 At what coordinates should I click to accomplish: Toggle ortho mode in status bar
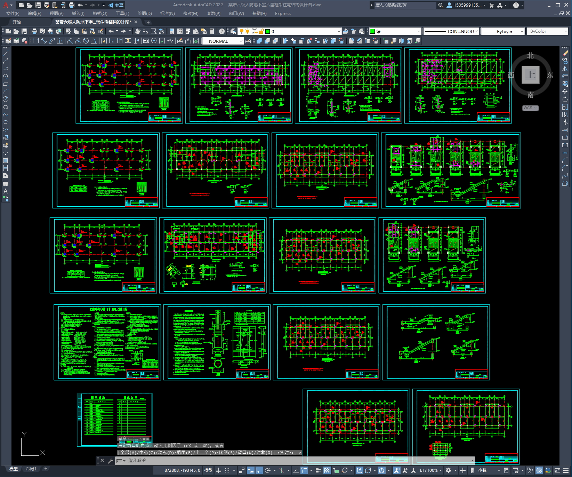pyautogui.click(x=259, y=470)
